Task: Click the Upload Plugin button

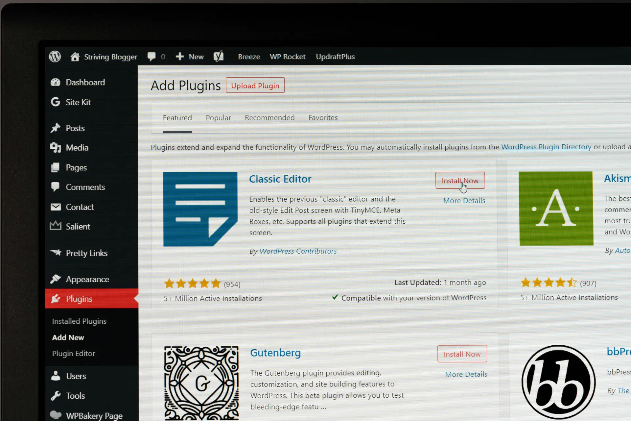Action: coord(255,86)
